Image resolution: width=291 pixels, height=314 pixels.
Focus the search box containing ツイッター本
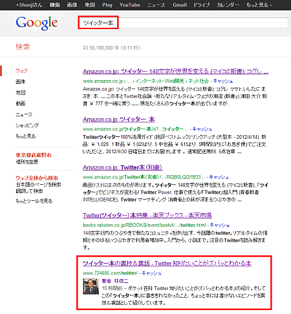tap(183, 23)
